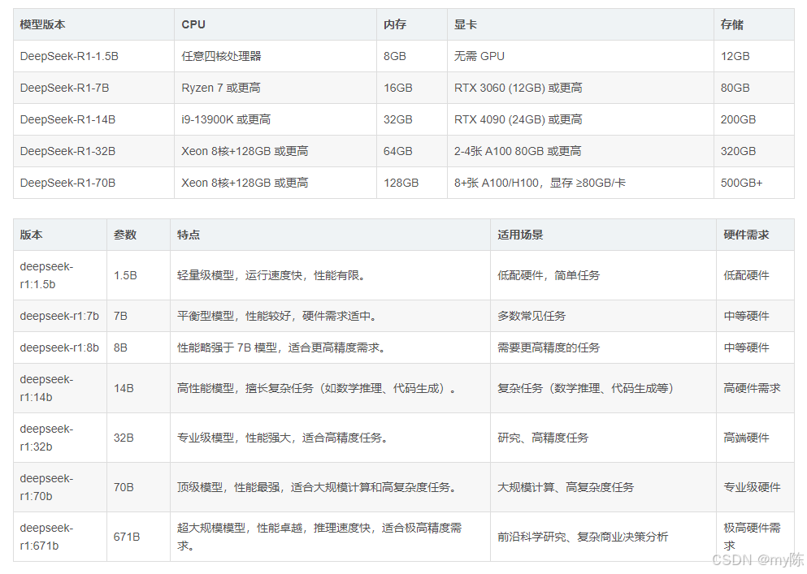Select the '14B' parameter cell
The height and width of the screenshot is (574, 807).
138,388
